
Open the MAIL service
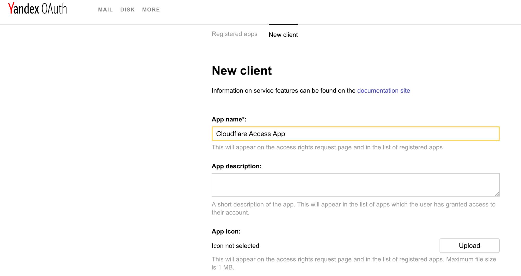[105, 10]
